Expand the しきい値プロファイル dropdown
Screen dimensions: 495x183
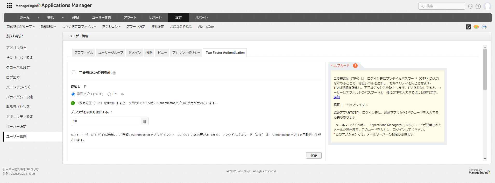click(x=79, y=27)
